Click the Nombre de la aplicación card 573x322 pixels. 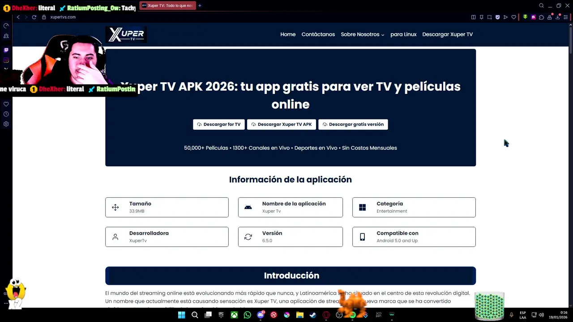click(x=291, y=207)
